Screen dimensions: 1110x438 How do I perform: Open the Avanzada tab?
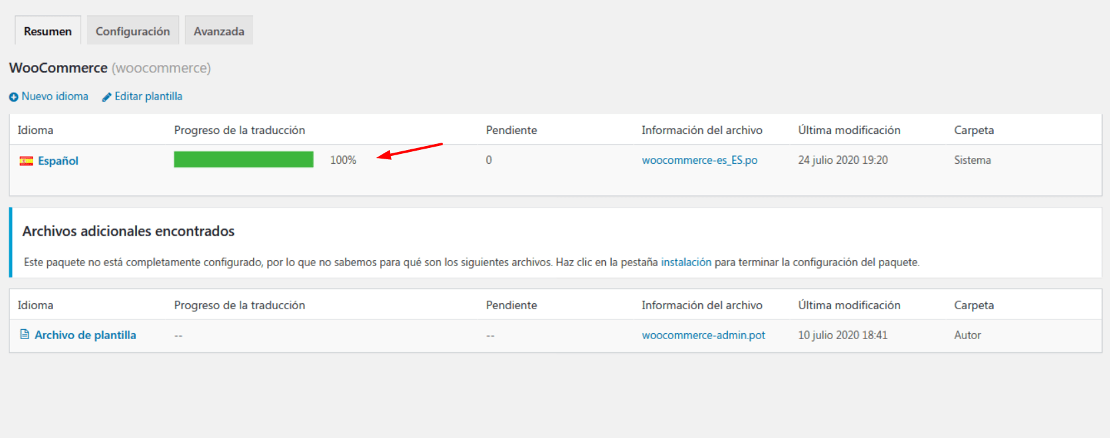point(219,31)
